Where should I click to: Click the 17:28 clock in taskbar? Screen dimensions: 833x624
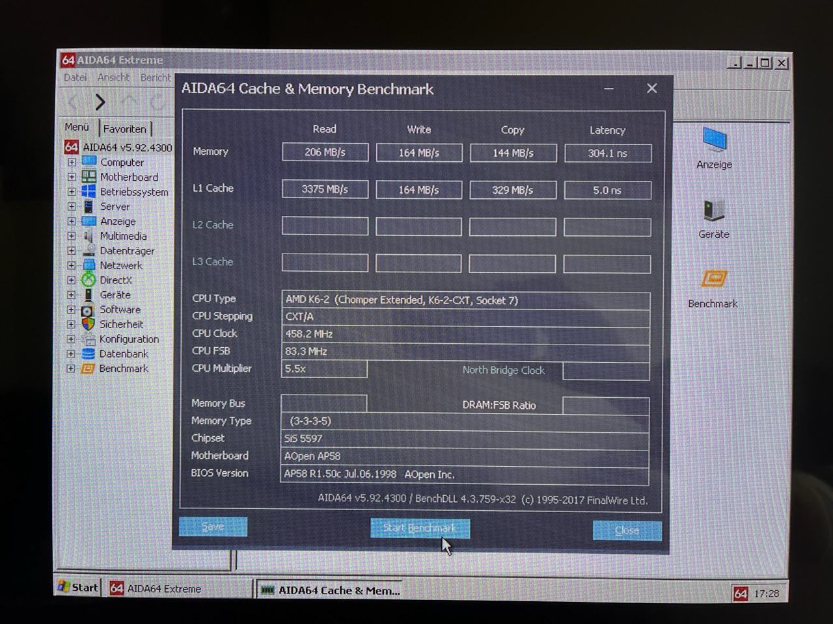coord(767,593)
